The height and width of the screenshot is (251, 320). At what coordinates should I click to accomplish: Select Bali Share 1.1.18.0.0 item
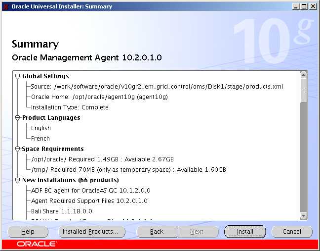coord(62,211)
